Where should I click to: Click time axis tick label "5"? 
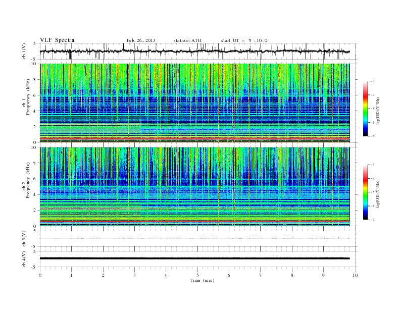coord(197,275)
